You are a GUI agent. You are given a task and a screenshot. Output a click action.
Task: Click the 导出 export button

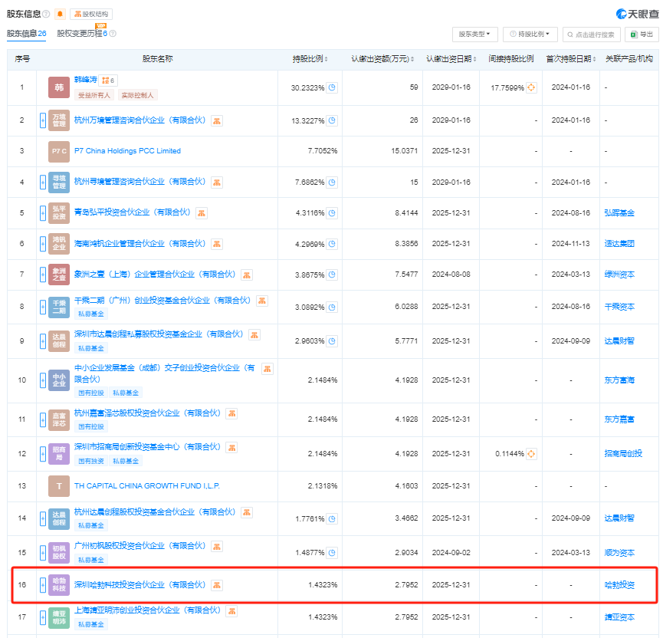642,35
